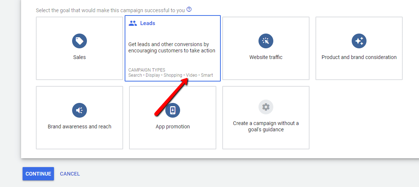Viewport: 419px width, 187px height.
Task: Click the Leads people icon
Action: click(x=133, y=23)
